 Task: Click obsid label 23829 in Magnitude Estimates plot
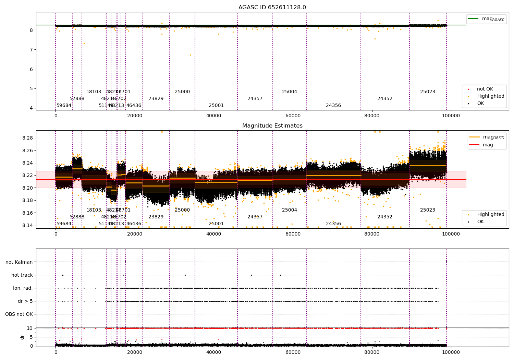click(156, 217)
